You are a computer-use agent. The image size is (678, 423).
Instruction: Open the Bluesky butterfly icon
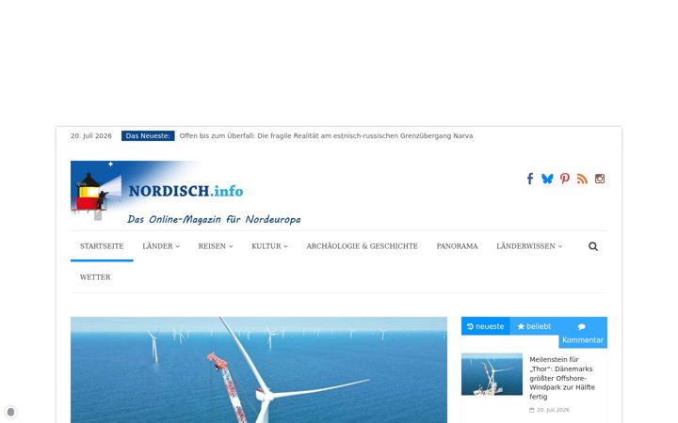point(547,179)
